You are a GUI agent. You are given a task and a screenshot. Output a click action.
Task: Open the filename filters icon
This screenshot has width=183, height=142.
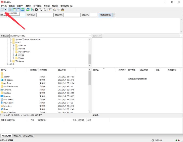(x=50, y=9)
